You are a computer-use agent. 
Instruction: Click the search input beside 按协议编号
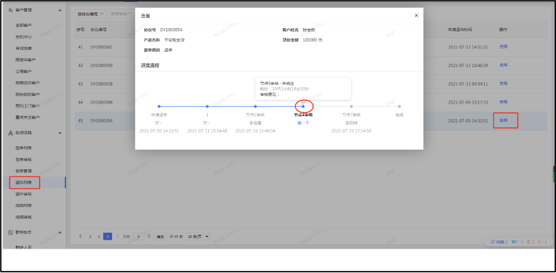pyautogui.click(x=121, y=14)
